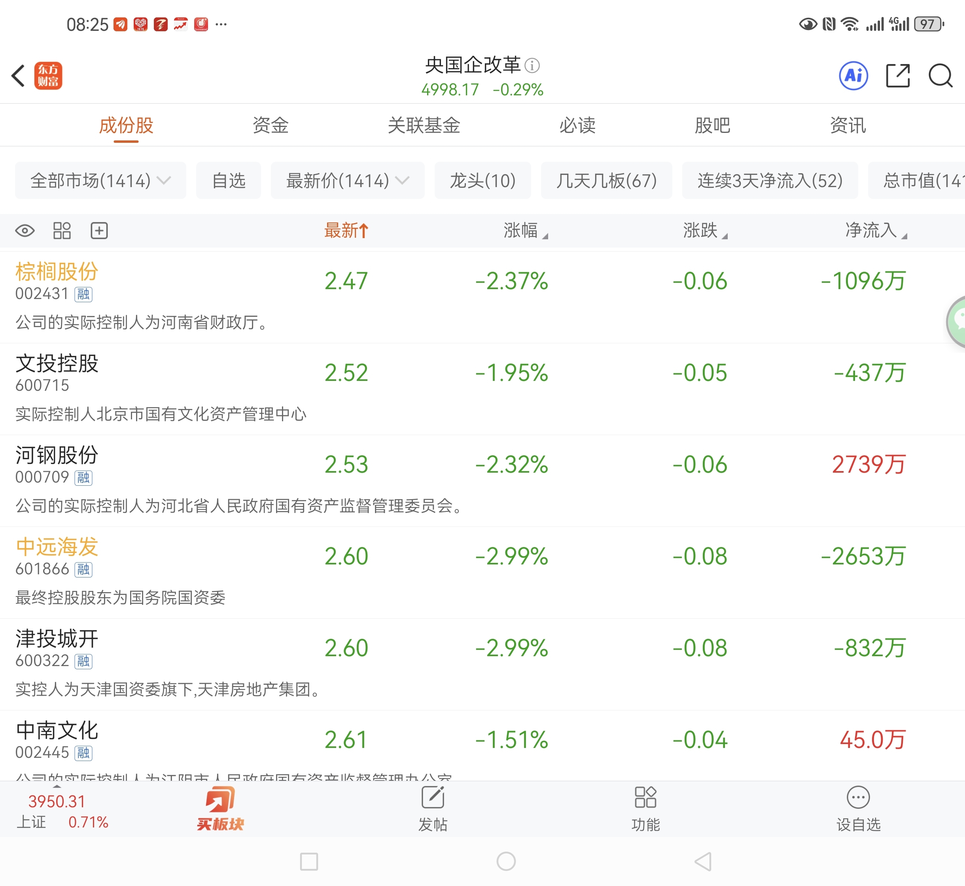Image resolution: width=965 pixels, height=886 pixels.
Task: Toggle the 自选 filter chip
Action: (x=228, y=181)
